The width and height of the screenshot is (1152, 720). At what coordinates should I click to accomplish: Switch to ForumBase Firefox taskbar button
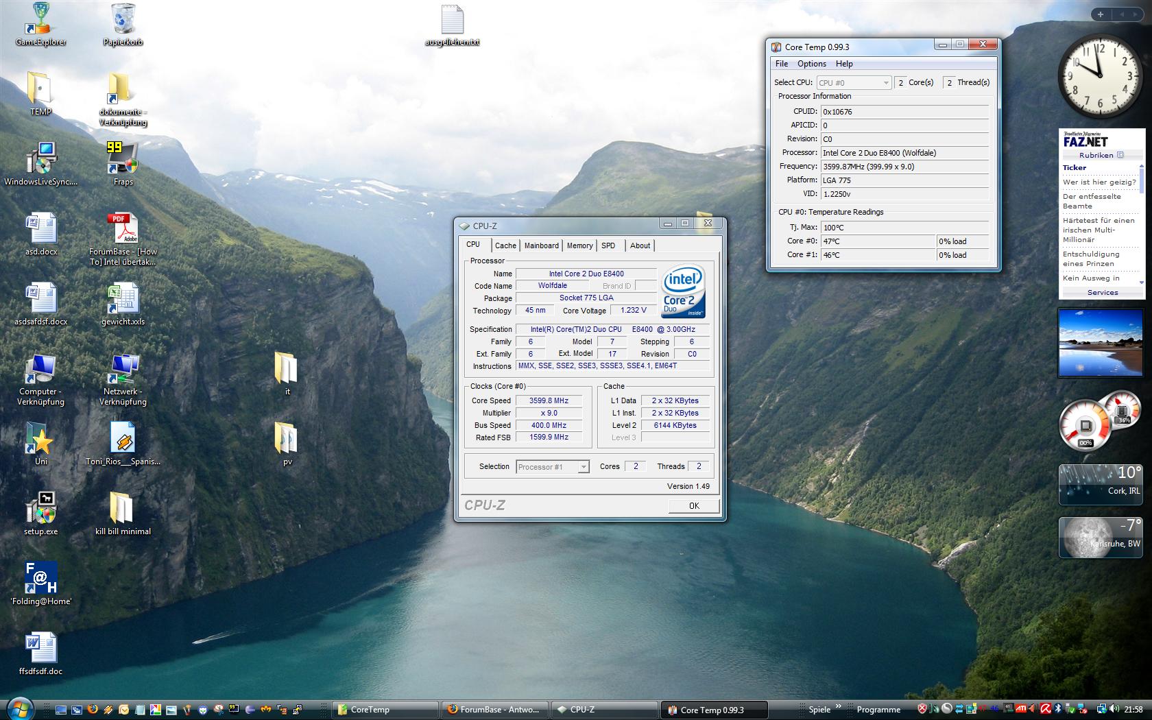[494, 710]
